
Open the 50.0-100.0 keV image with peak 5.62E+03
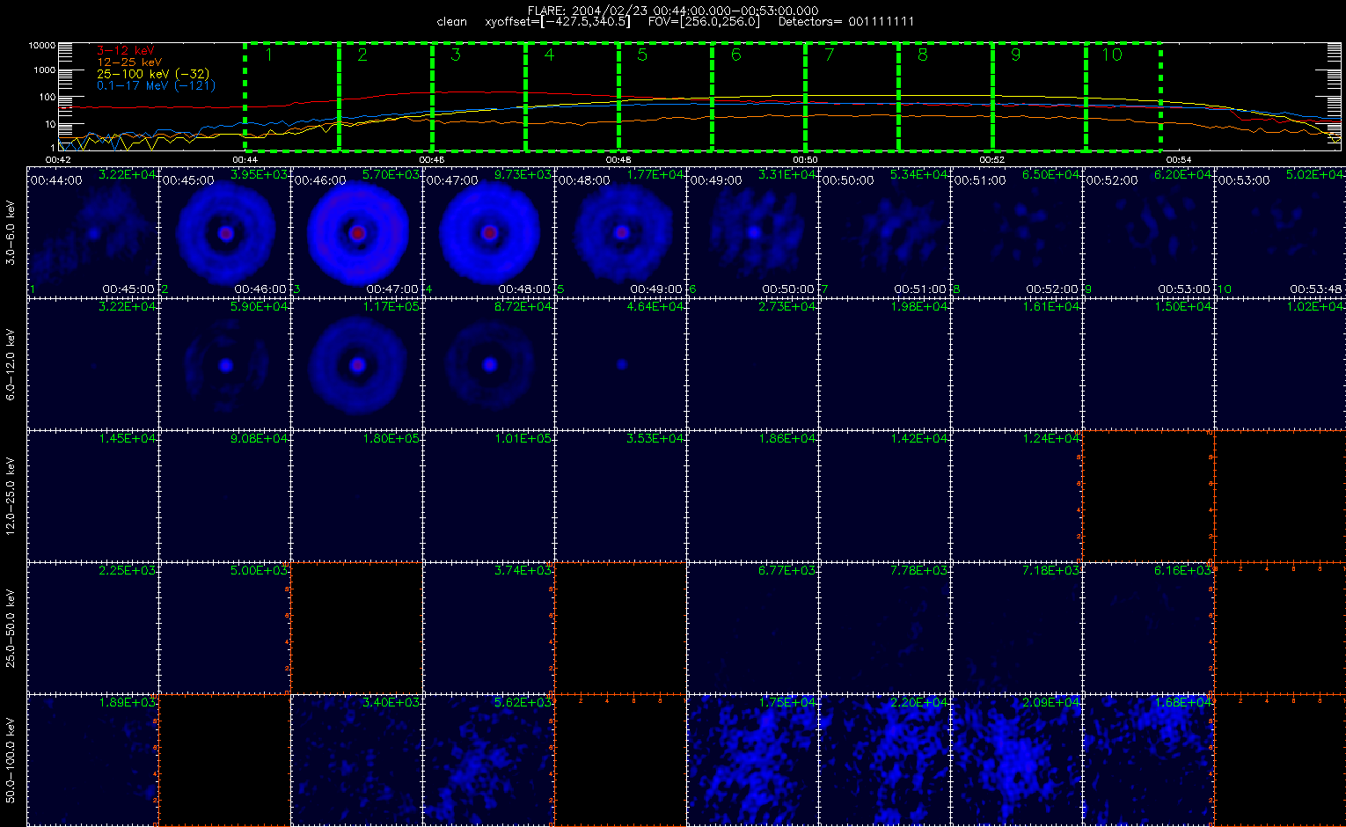tap(489, 760)
